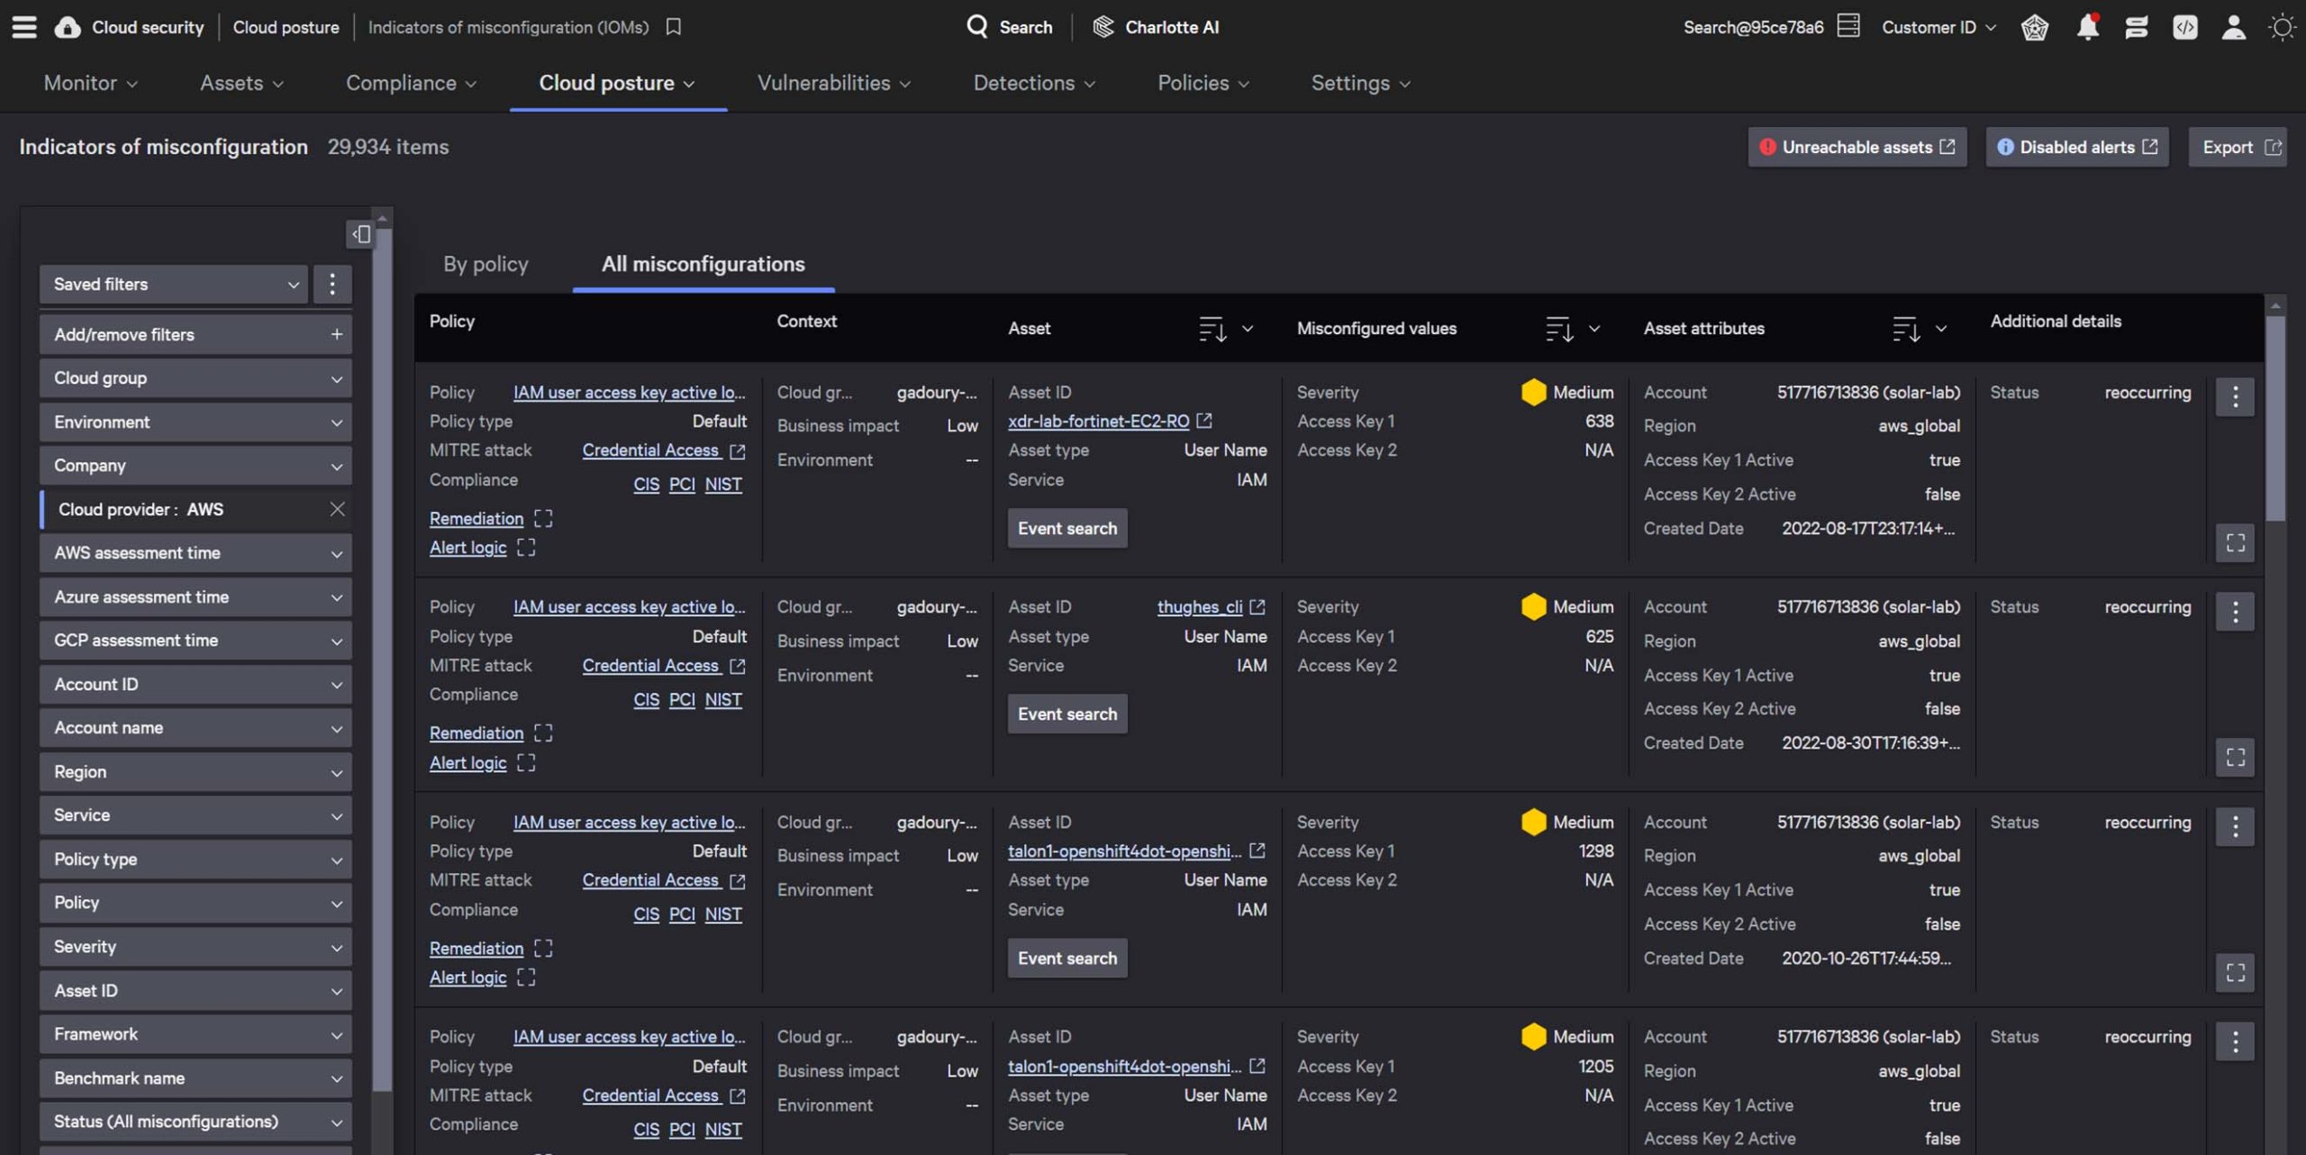Image resolution: width=2306 pixels, height=1155 pixels.
Task: Sort the Asset attributes column
Action: point(1906,329)
